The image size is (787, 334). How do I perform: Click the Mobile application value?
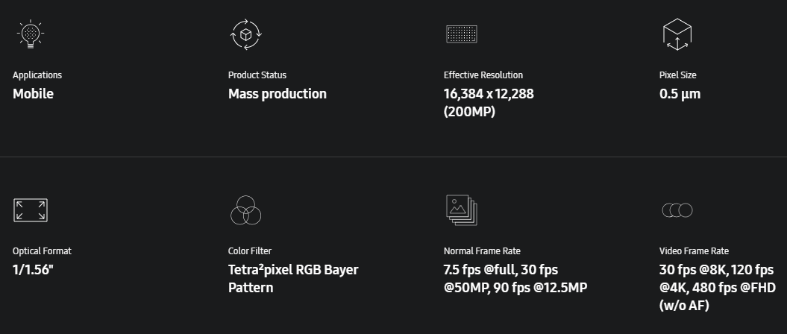point(33,94)
